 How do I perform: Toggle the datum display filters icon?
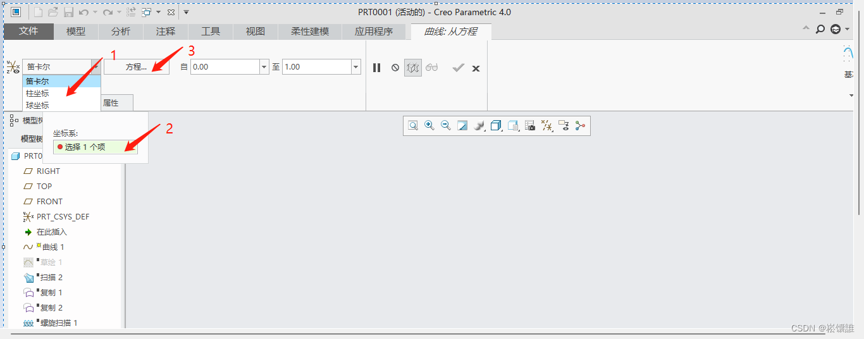pos(547,126)
